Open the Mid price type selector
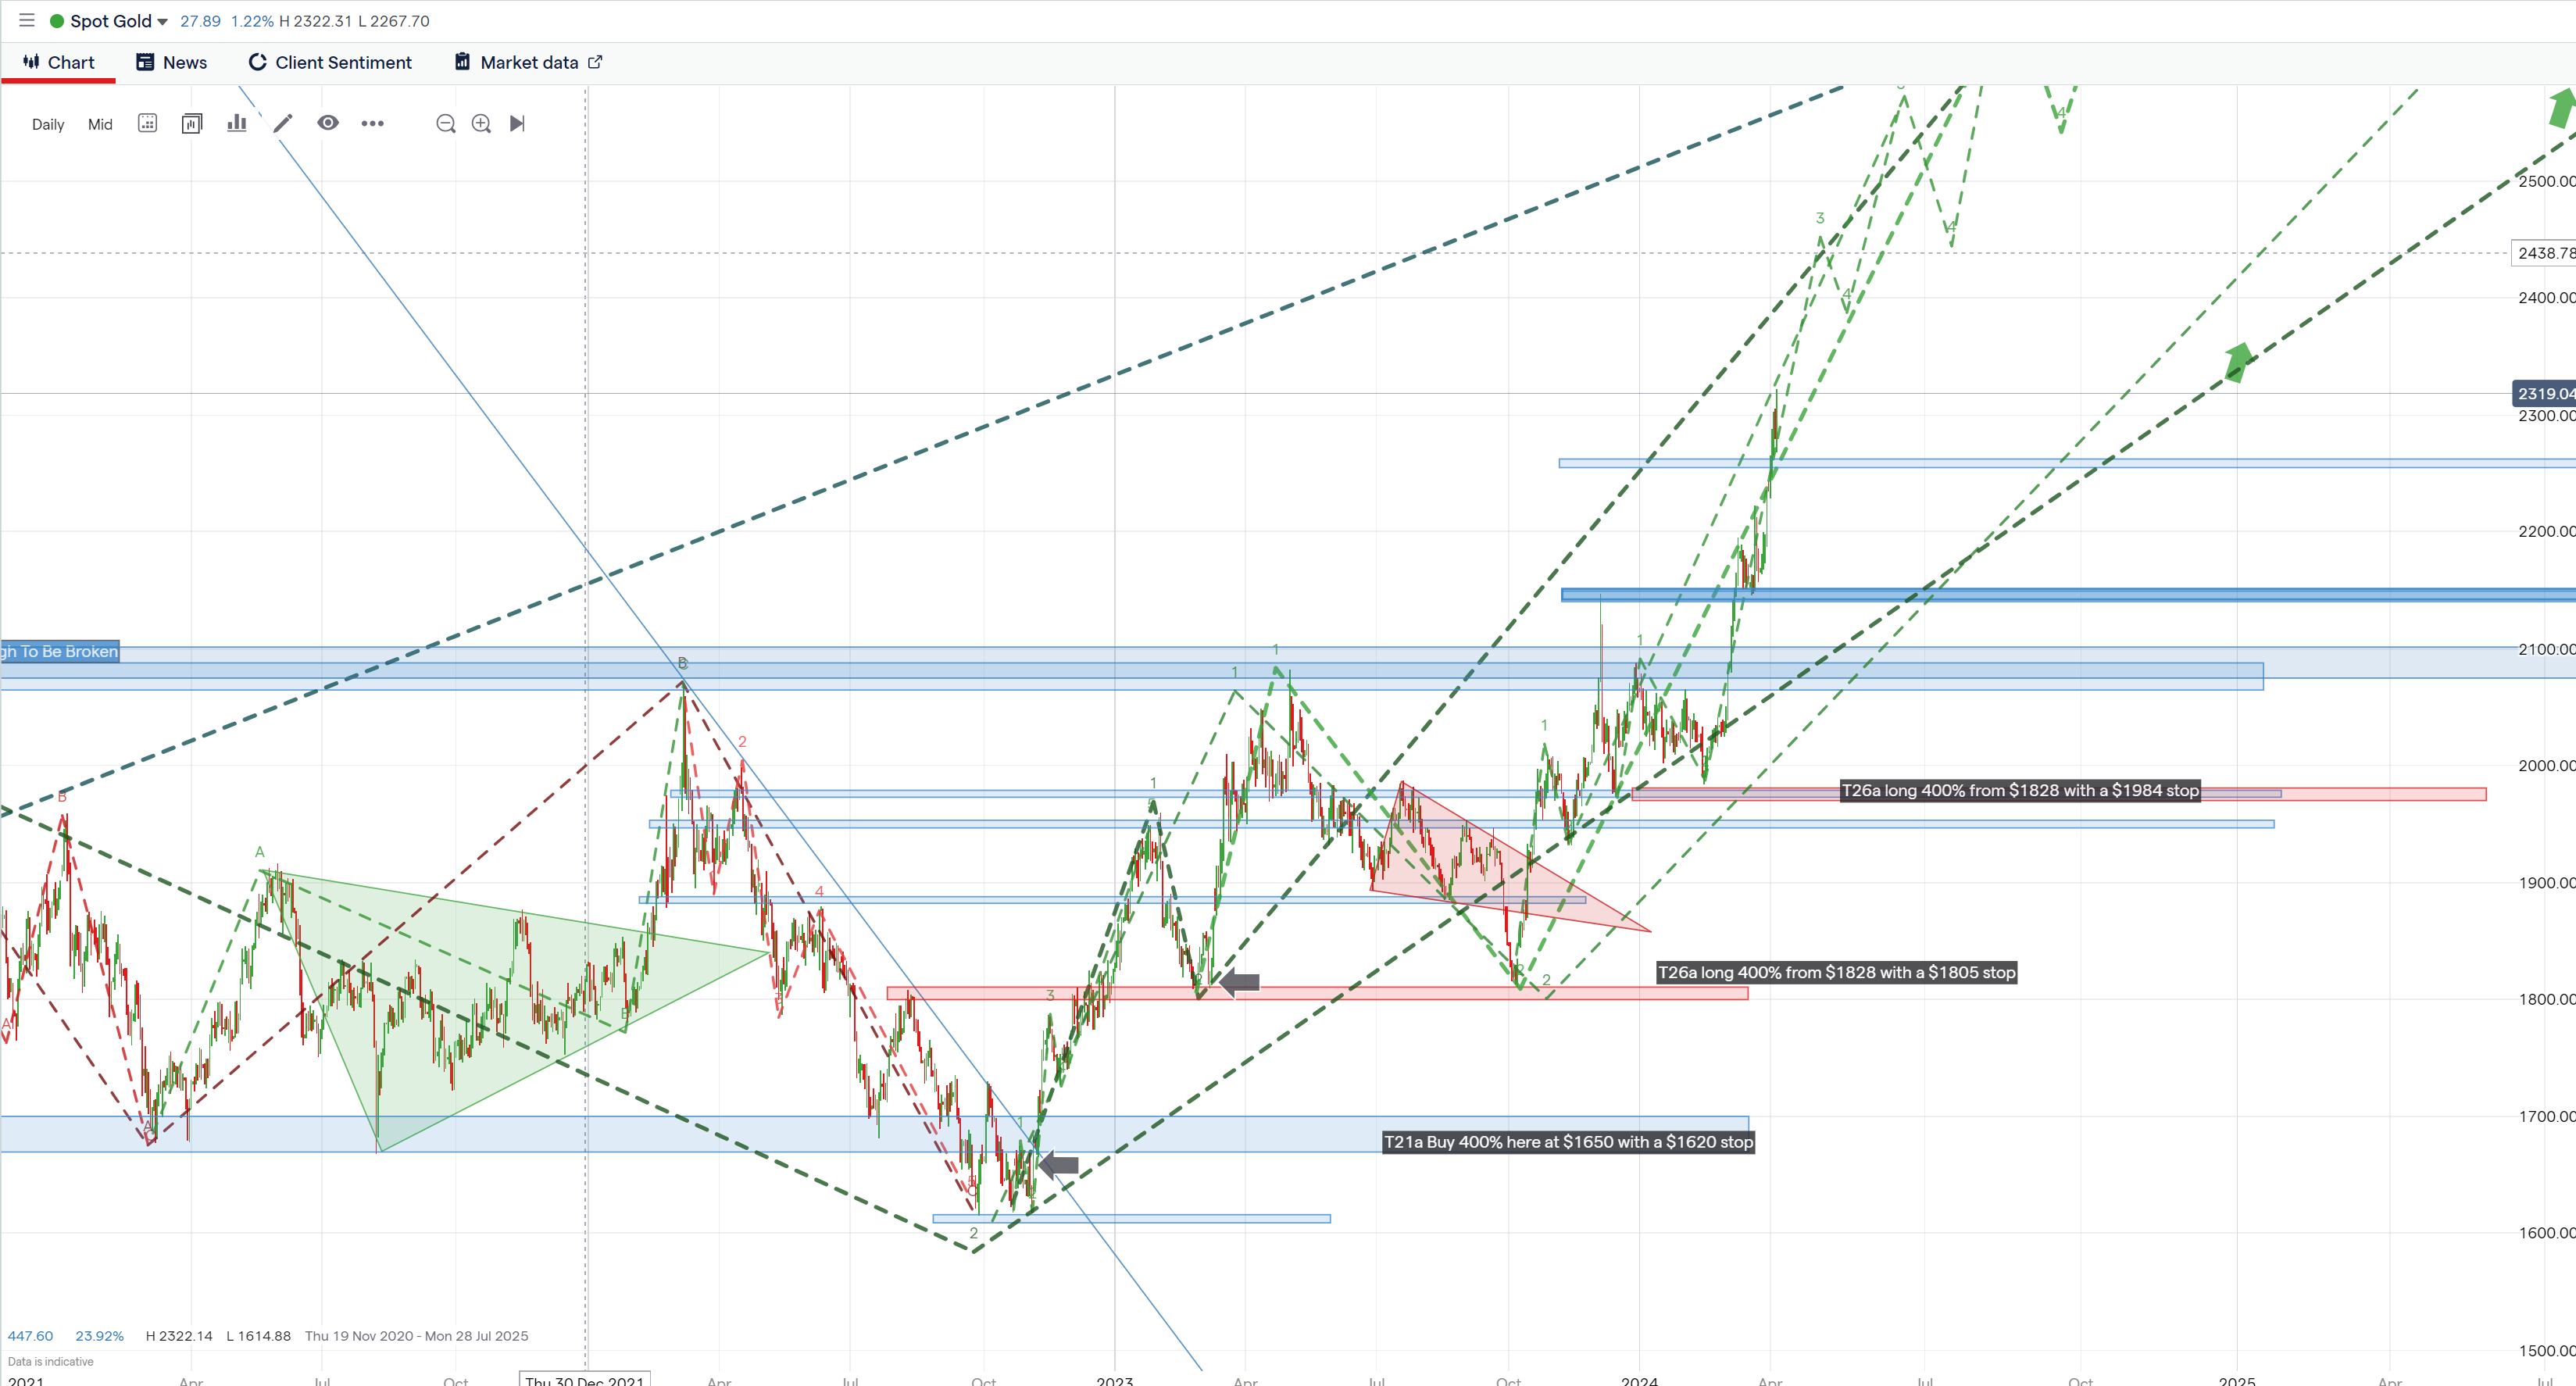Screen dimensions: 2576x1386 point(100,124)
